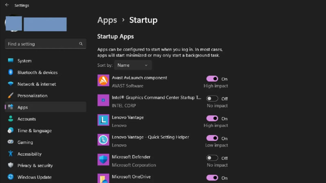Click the Windows Update refresh icon

coord(11,177)
